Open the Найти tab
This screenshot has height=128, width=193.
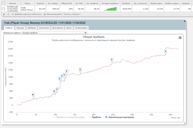tap(69, 28)
